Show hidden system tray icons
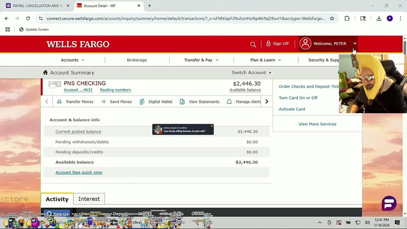 click(320, 223)
